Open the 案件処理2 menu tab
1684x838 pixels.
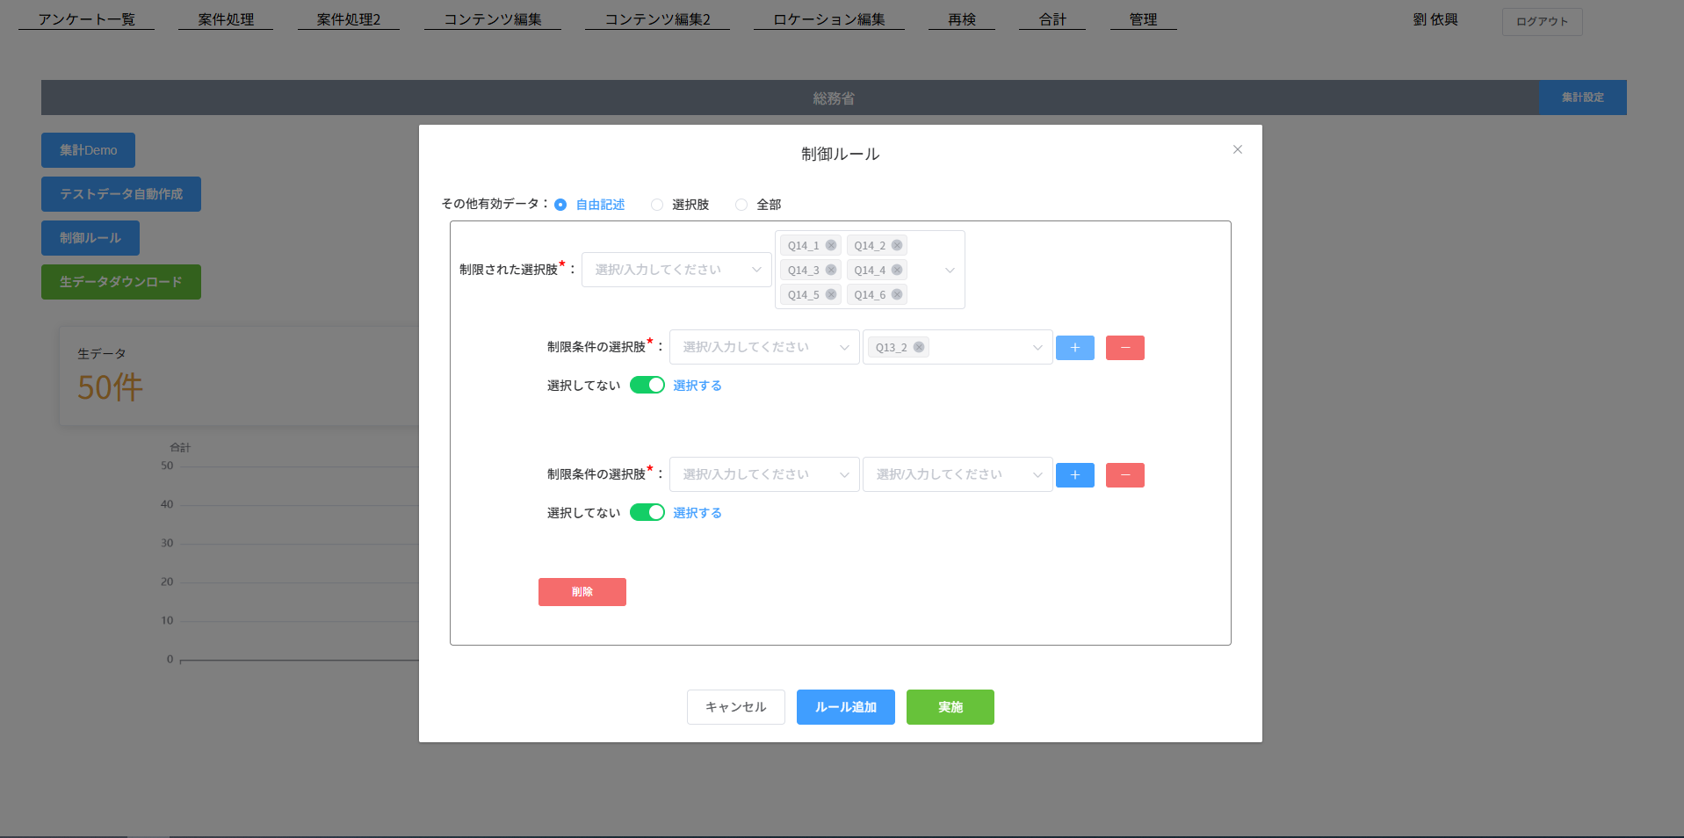tap(348, 19)
